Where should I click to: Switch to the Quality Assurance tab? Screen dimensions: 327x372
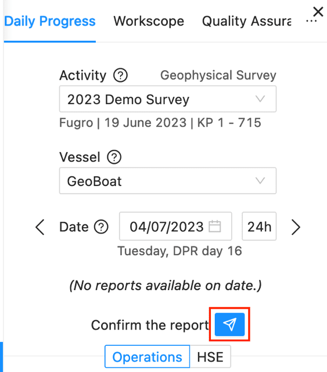247,22
